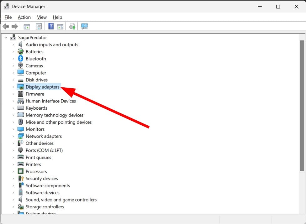This screenshot has height=224, width=306.
Task: Click the Bluetooth category icon
Action: pyautogui.click(x=20, y=59)
